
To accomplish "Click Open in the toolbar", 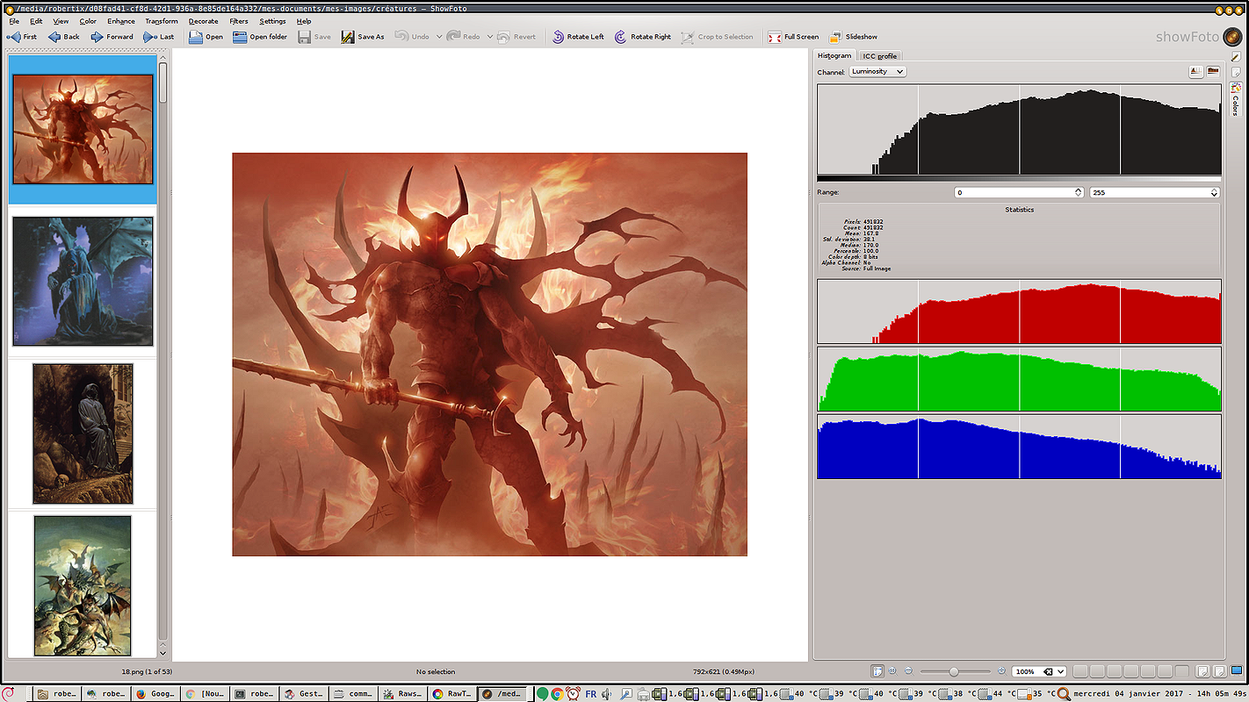I will (x=206, y=37).
